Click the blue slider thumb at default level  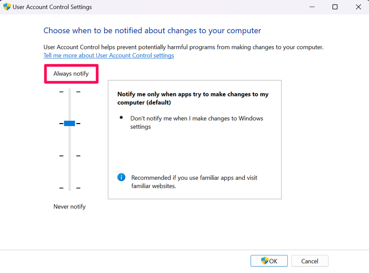point(70,123)
